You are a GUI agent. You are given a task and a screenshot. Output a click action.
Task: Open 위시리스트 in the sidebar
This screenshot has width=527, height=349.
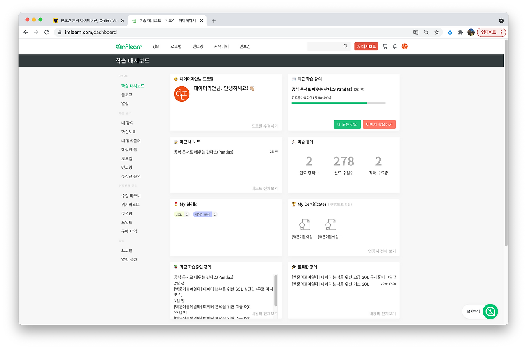tap(130, 205)
